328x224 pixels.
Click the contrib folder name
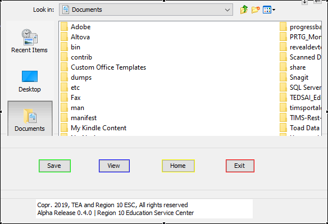(81, 57)
